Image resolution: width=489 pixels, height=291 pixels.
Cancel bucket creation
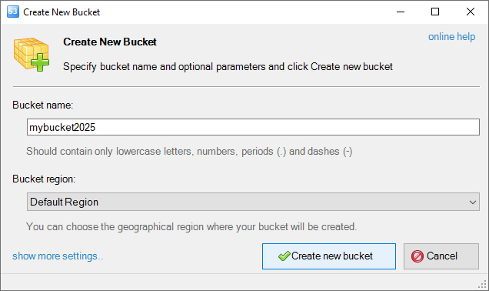441,256
